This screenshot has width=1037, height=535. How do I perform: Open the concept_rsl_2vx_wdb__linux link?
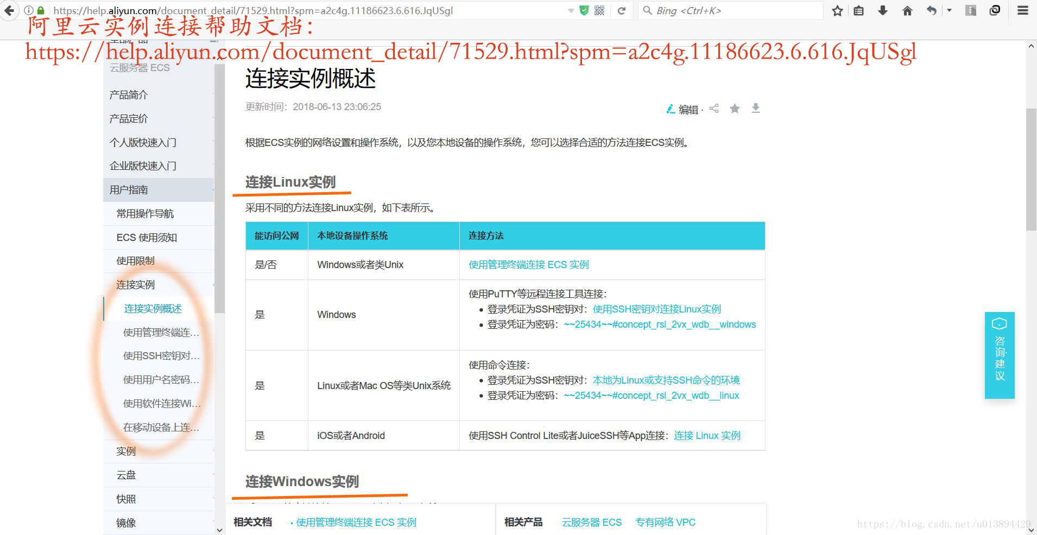[651, 396]
